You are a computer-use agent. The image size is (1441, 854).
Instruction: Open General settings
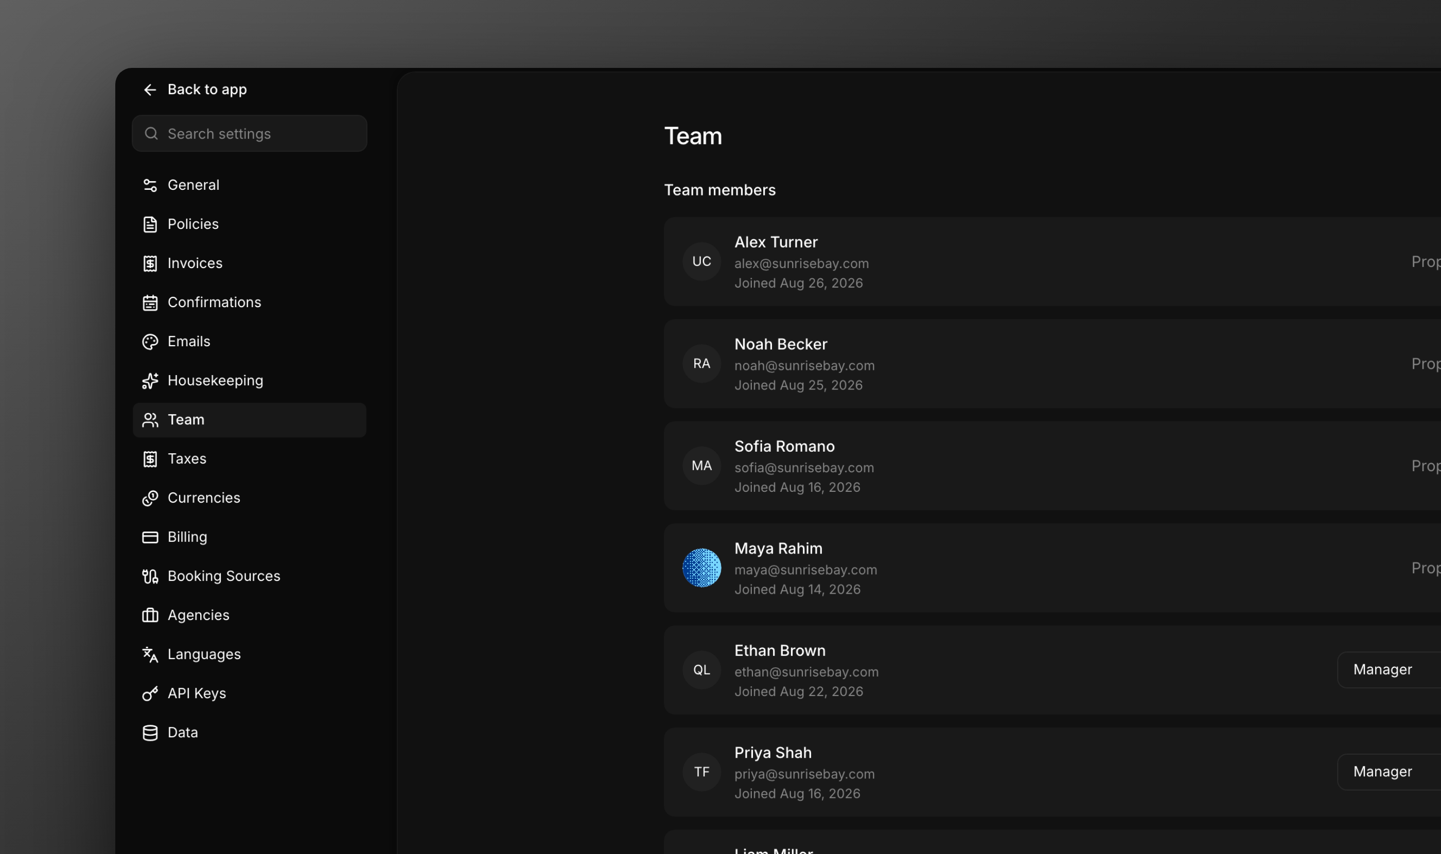click(x=249, y=185)
